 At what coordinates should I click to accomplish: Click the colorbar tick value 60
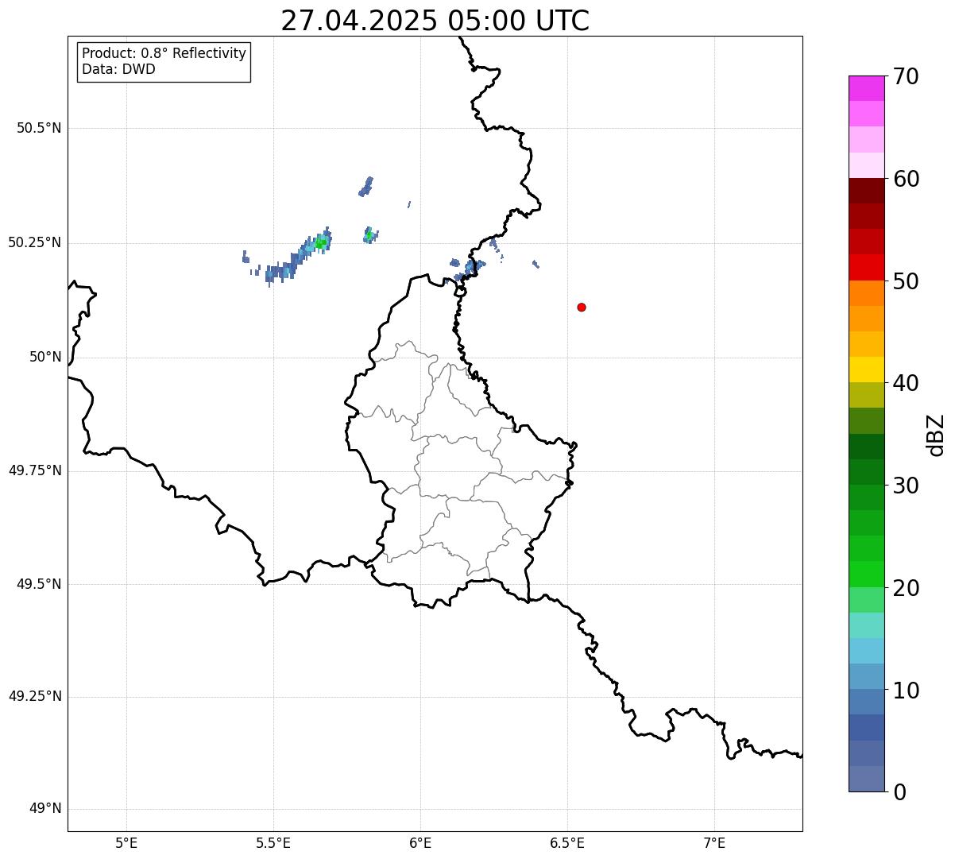(x=907, y=179)
